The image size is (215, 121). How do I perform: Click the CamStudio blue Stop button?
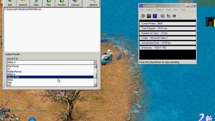(155, 16)
